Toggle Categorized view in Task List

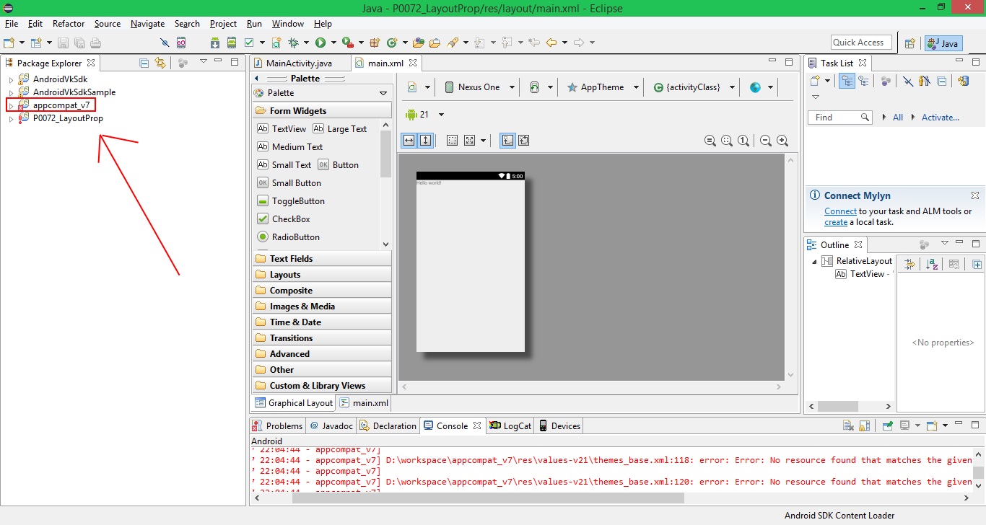pos(847,81)
